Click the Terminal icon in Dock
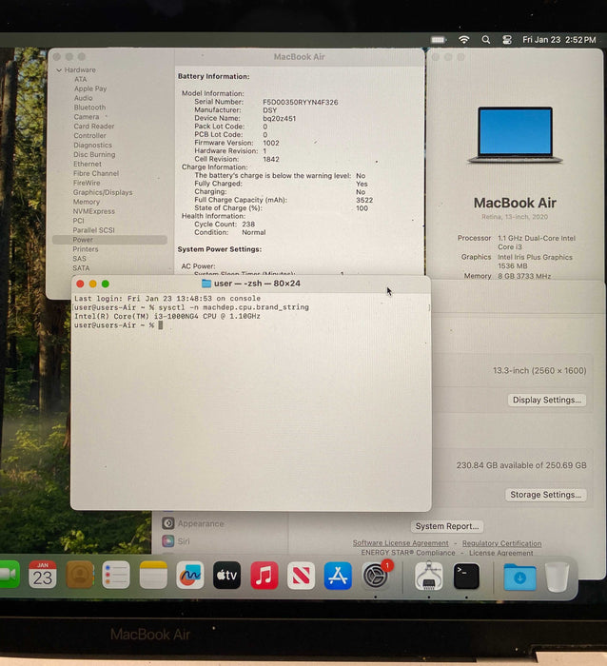 (466, 577)
